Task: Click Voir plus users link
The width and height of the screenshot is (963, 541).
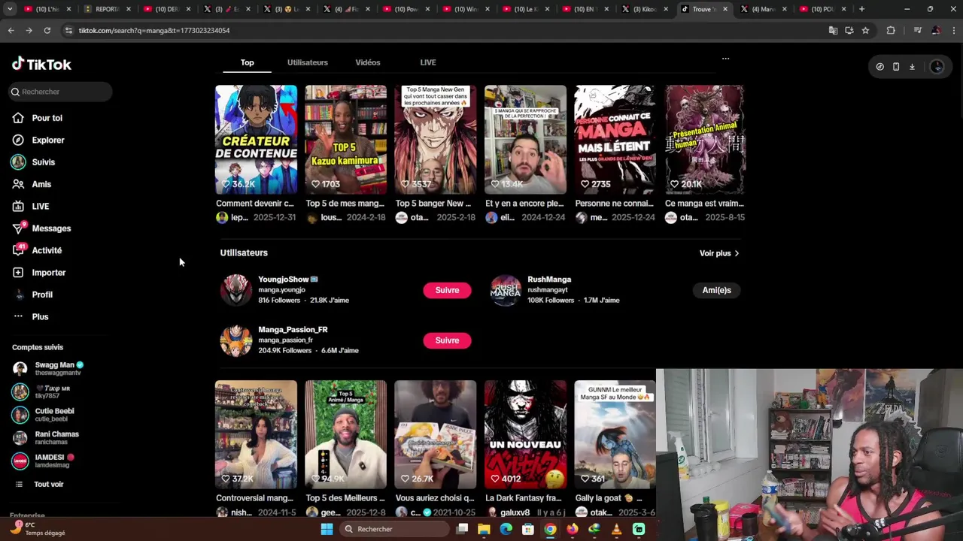Action: [719, 253]
